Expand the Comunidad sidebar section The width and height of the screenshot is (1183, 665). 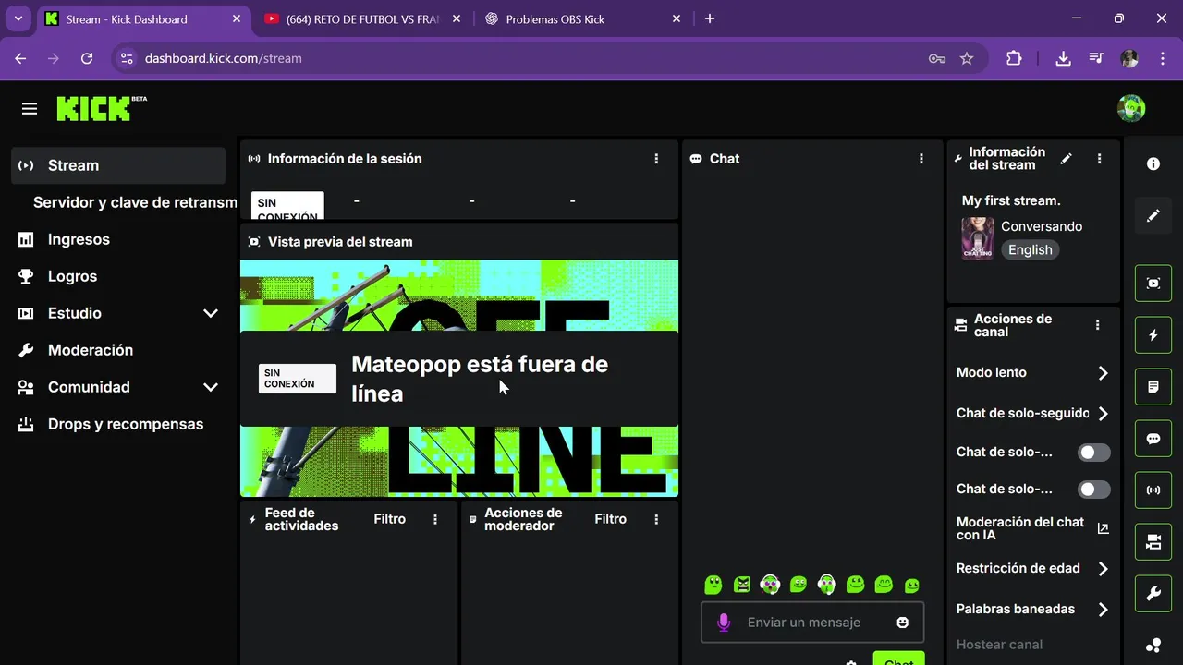click(x=211, y=387)
